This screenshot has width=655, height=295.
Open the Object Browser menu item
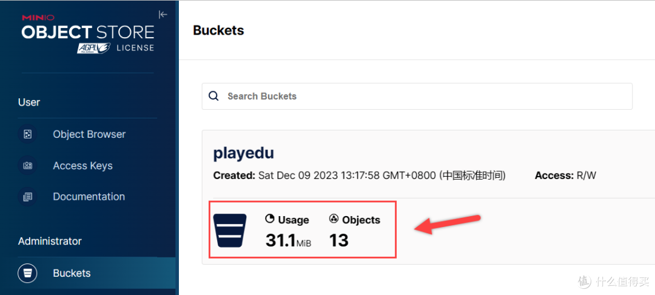click(x=89, y=134)
